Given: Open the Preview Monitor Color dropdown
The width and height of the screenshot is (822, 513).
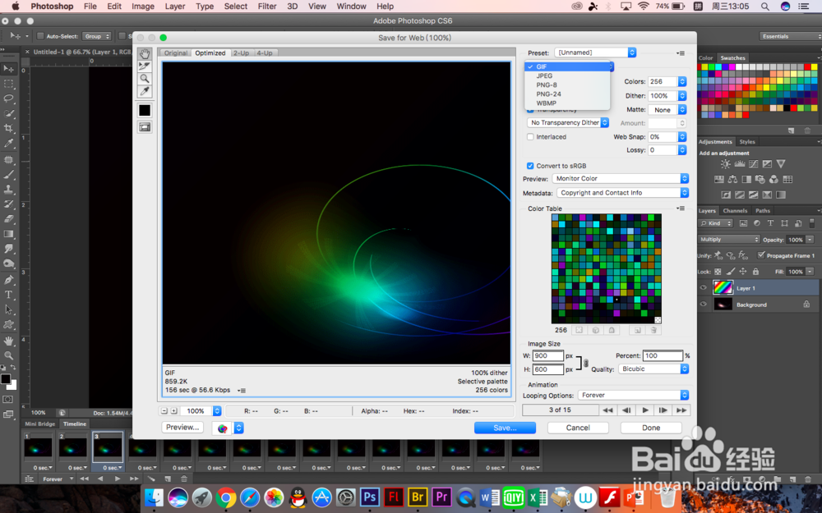Looking at the screenshot, I should 620,178.
